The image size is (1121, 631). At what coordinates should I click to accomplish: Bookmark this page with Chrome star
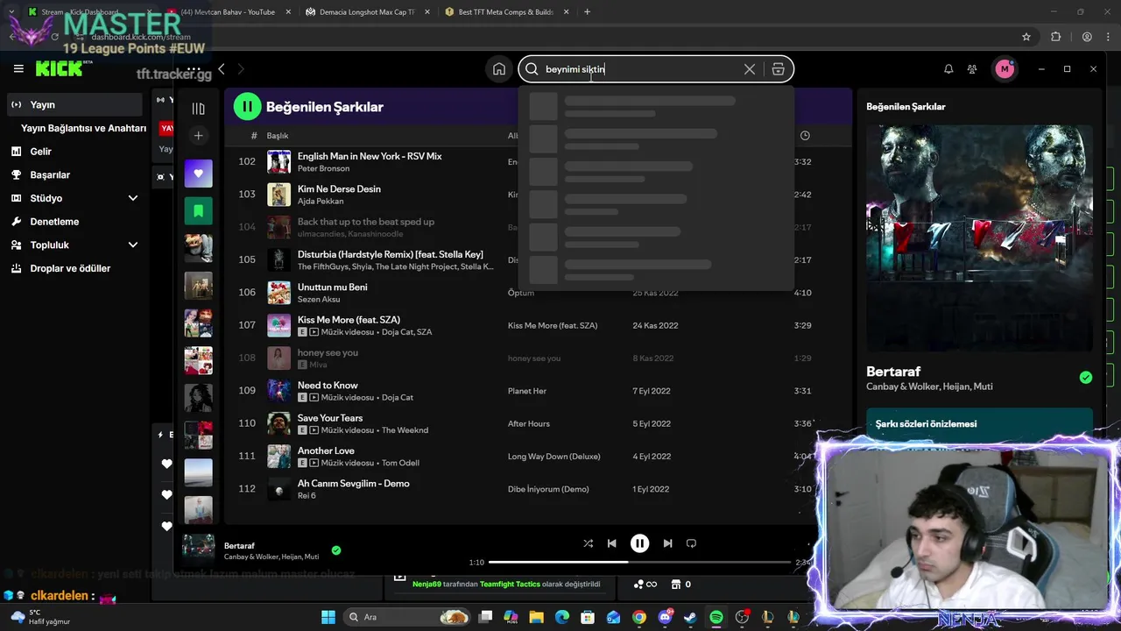tap(1026, 37)
